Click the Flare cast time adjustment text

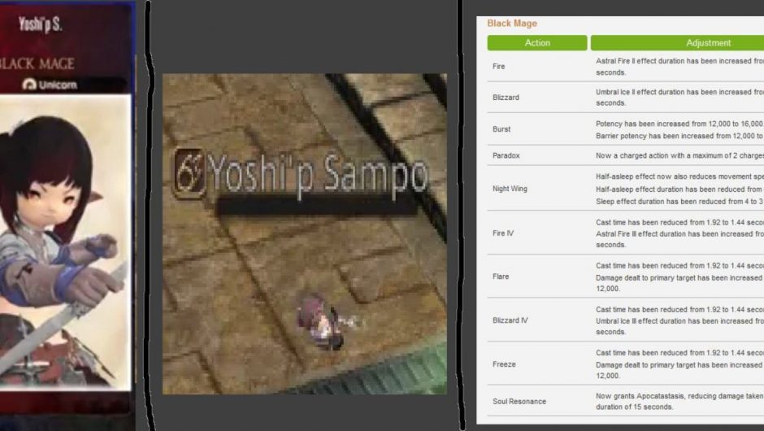click(679, 266)
